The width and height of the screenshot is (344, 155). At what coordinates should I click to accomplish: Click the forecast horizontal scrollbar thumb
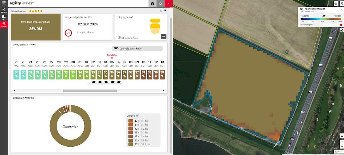(90, 91)
